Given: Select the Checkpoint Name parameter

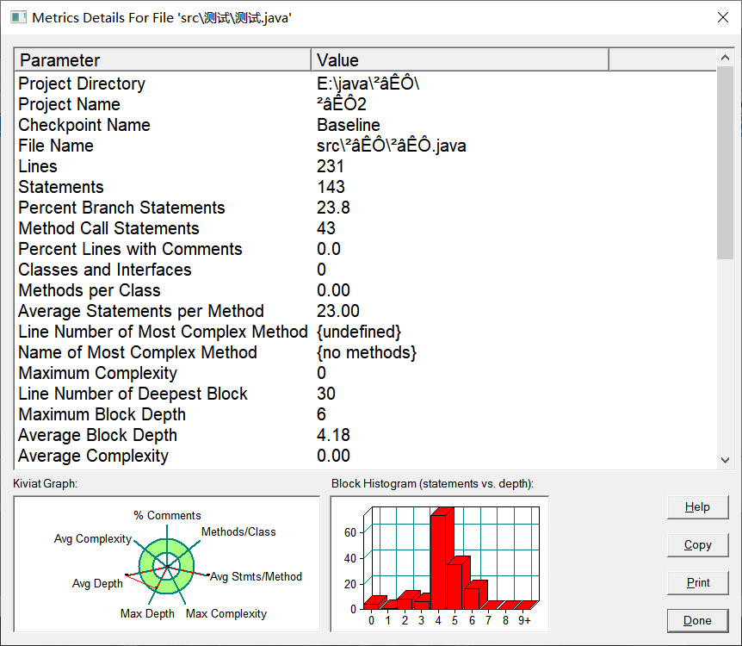Looking at the screenshot, I should point(84,125).
